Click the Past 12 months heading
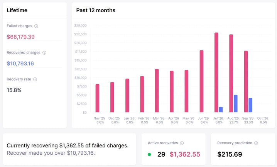This screenshot has height=167, width=277. (x=96, y=10)
